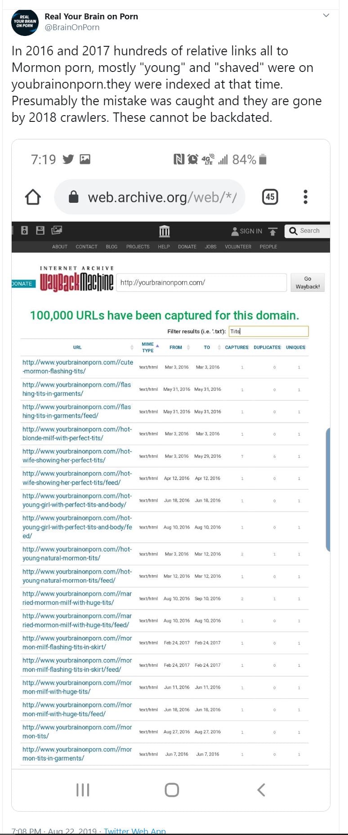Click the SIGN IN user icon
The width and height of the screenshot is (348, 835).
[235, 231]
